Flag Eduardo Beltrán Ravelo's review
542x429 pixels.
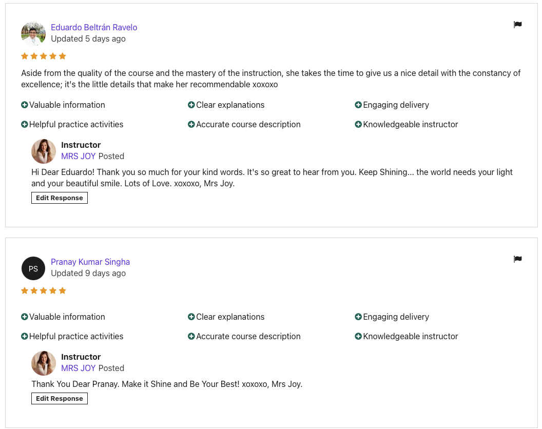pyautogui.click(x=517, y=25)
